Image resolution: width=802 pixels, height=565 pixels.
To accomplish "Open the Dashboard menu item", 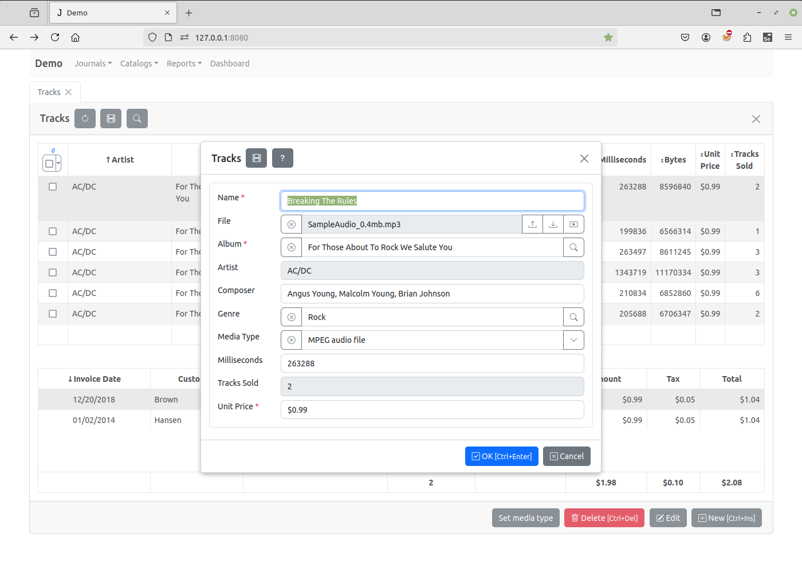I will (230, 64).
